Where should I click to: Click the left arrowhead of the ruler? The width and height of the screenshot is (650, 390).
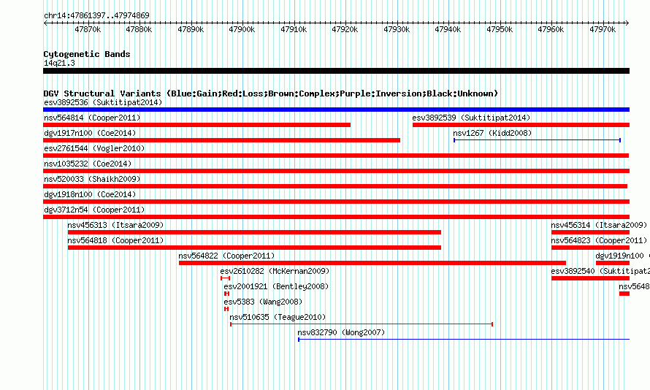pos(45,23)
